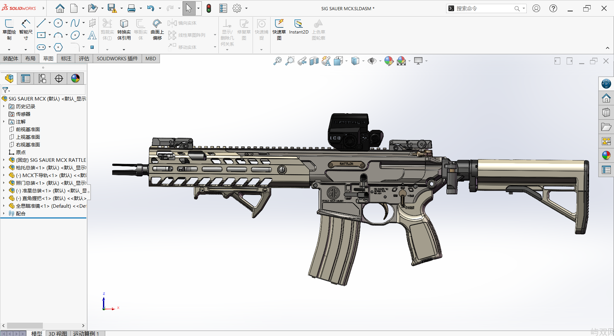This screenshot has height=336, width=614.
Task: Expand the 配合 mates folder
Action: point(4,214)
